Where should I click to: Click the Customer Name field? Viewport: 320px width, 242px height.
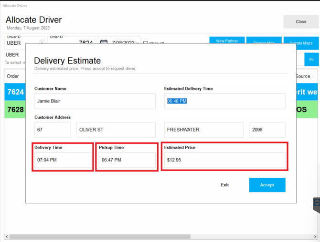[95, 101]
